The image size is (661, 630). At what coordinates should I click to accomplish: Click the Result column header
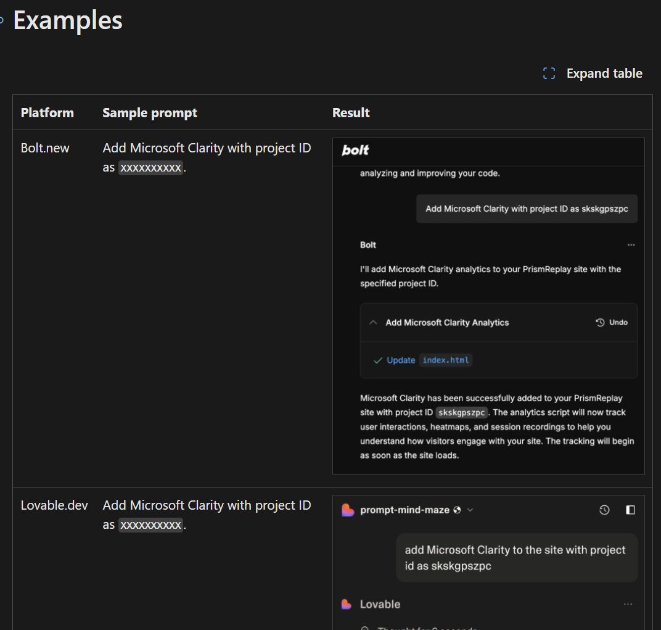(x=351, y=113)
